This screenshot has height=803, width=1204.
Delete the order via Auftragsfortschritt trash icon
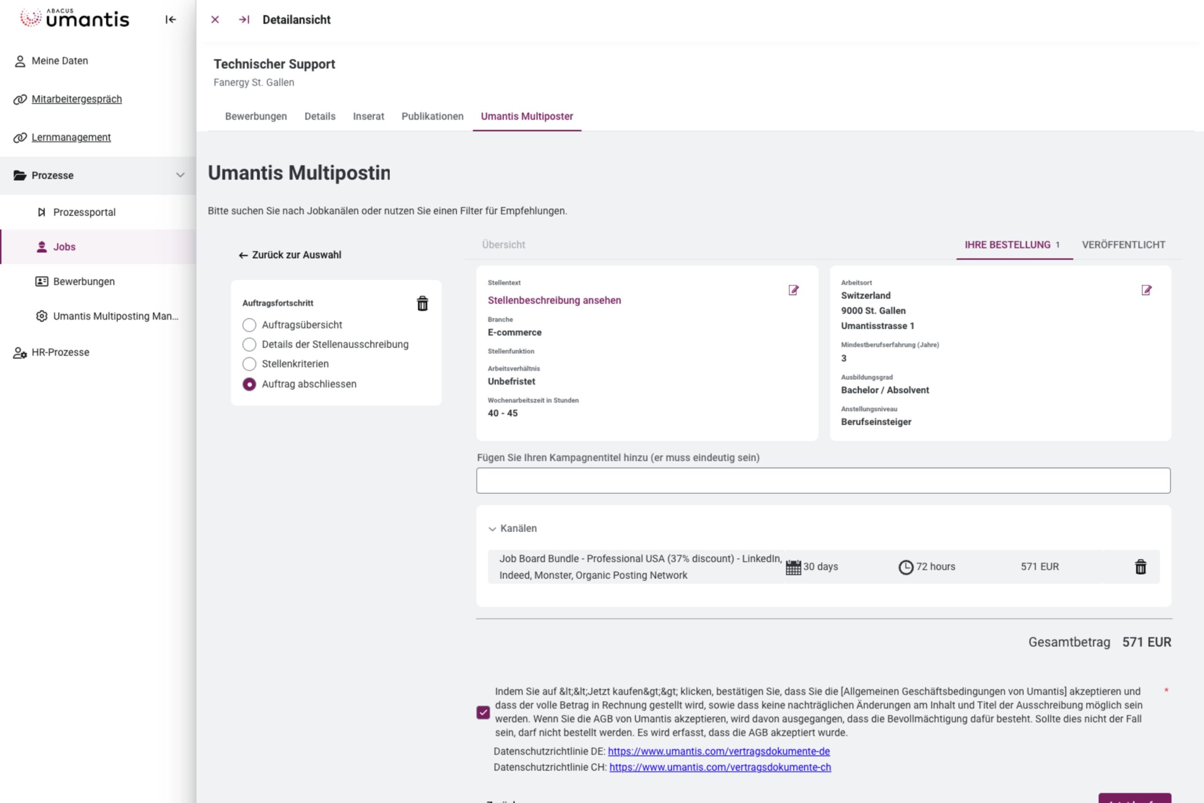[x=422, y=304]
